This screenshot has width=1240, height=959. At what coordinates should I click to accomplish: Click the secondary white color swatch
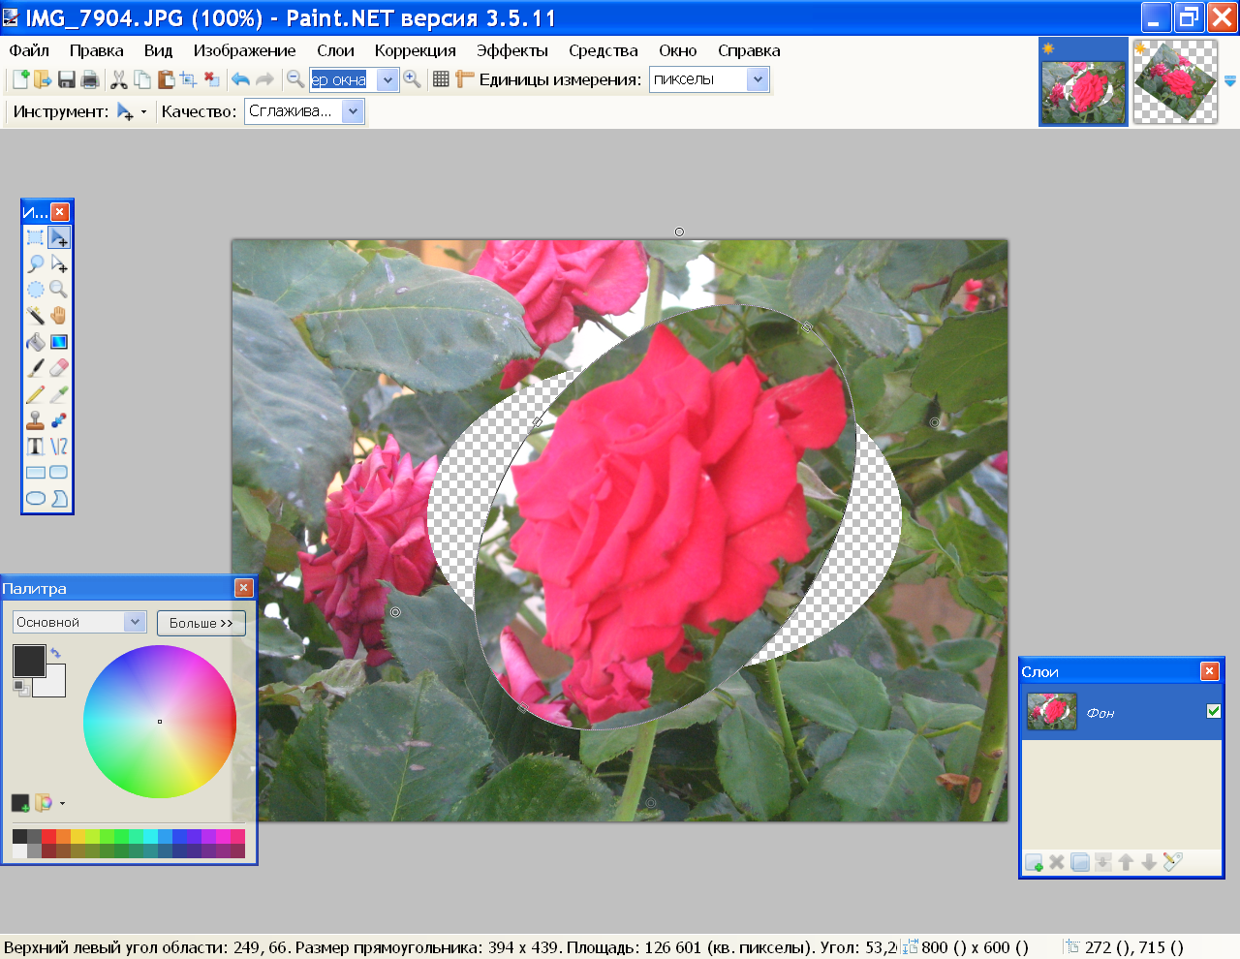[53, 686]
